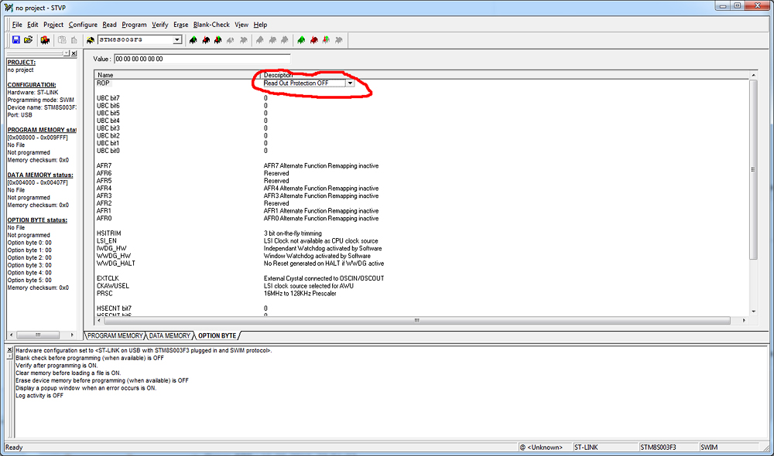
Task: Open the Configure menu
Action: (83, 25)
